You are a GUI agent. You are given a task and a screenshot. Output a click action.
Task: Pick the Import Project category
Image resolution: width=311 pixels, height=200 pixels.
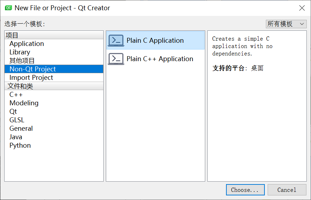point(31,78)
